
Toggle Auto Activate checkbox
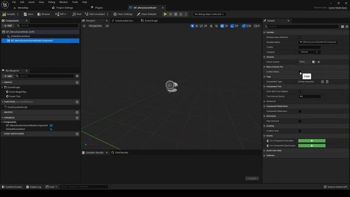pyautogui.click(x=300, y=121)
